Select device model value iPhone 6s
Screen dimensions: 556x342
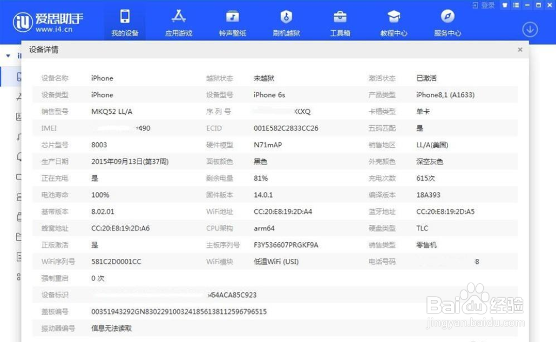coord(269,95)
